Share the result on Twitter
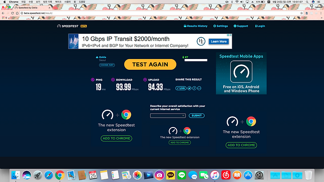Screen dimensions: 324x182 pos(189,88)
